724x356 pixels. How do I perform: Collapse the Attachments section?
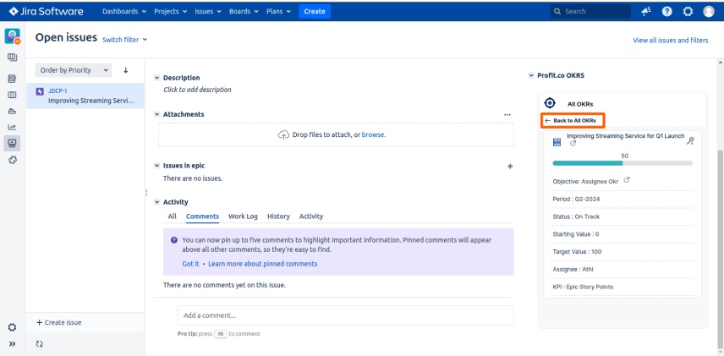click(x=157, y=114)
